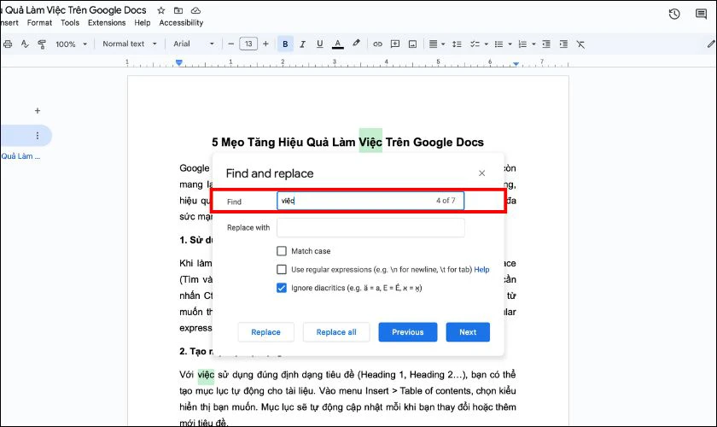Viewport: 717px width, 427px height.
Task: Click the right indent ruler marker
Action: tap(516, 63)
